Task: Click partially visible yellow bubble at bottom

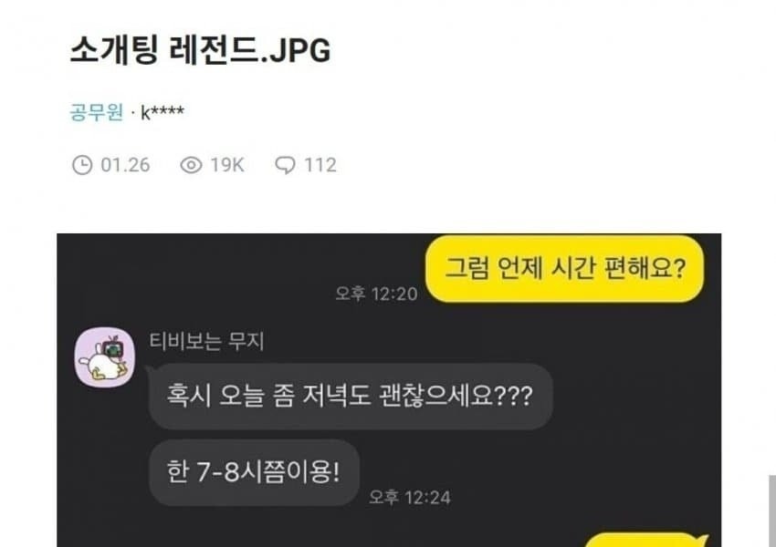Action: [x=647, y=540]
